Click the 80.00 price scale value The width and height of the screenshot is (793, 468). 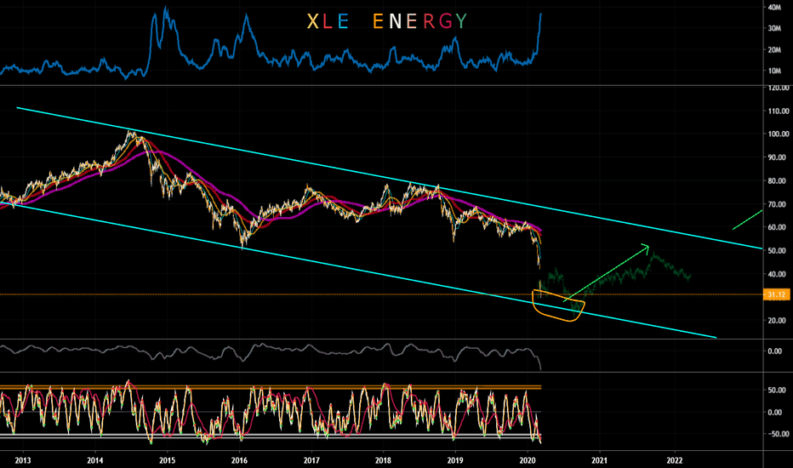pos(778,180)
